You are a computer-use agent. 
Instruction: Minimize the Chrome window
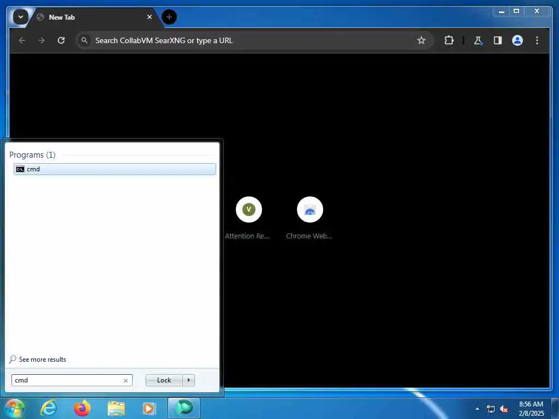502,11
